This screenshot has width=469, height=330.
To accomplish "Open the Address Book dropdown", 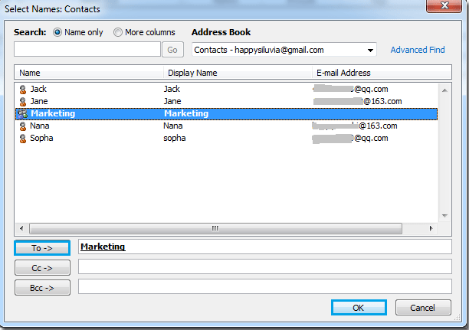I will [x=371, y=50].
